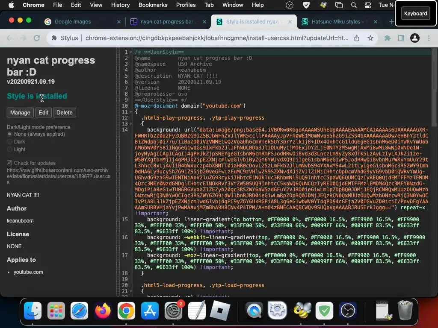This screenshot has height=328, width=438.
Task: Click the code editor vertical scrollbar
Action: 434,88
